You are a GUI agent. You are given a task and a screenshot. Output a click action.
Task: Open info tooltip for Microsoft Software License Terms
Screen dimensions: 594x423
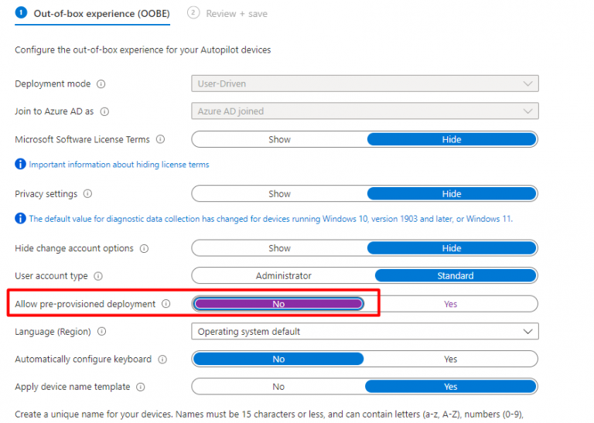click(160, 140)
